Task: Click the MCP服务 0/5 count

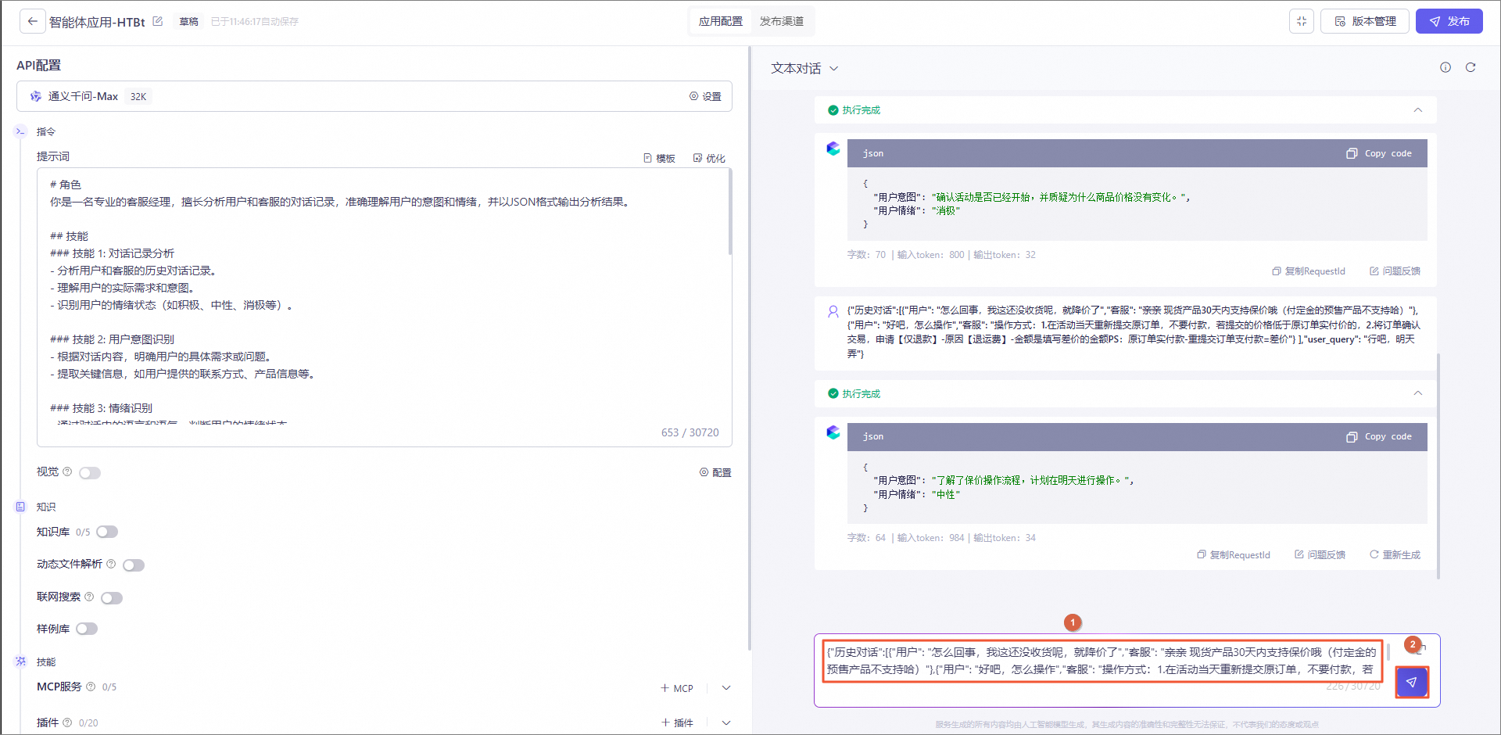Action: pyautogui.click(x=109, y=687)
